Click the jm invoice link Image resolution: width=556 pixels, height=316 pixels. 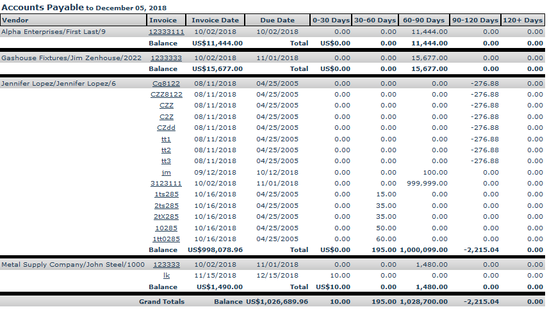tap(166, 173)
